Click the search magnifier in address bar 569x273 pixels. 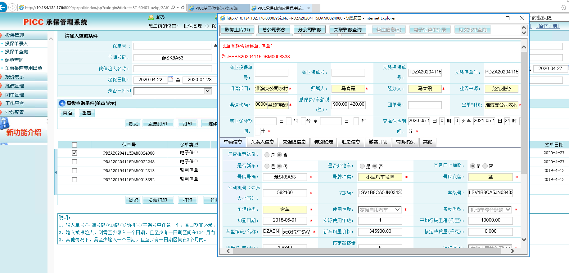pos(173,7)
